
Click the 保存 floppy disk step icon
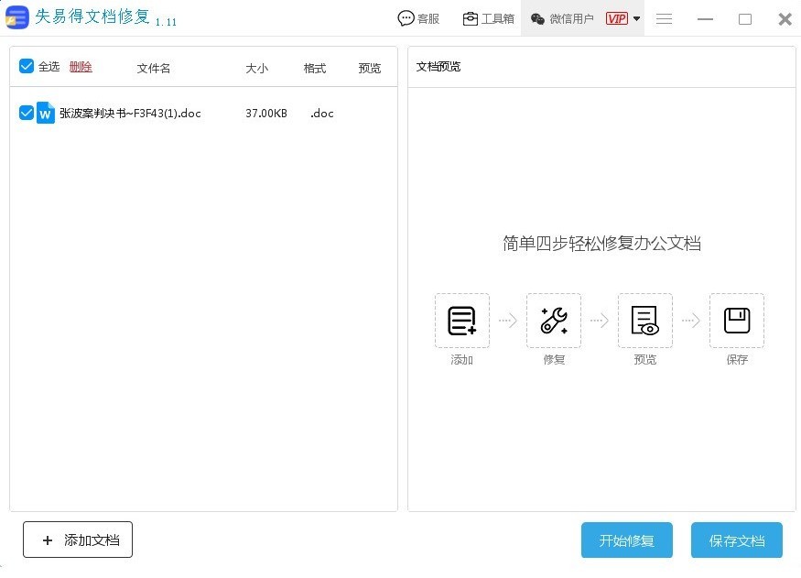point(737,321)
